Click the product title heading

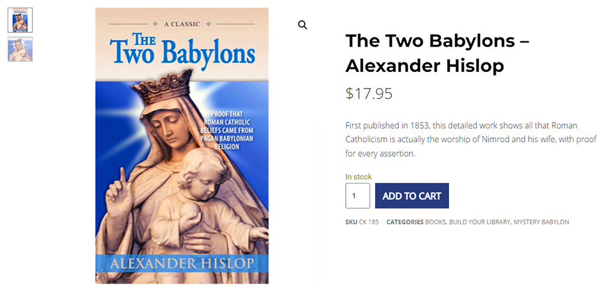(437, 53)
